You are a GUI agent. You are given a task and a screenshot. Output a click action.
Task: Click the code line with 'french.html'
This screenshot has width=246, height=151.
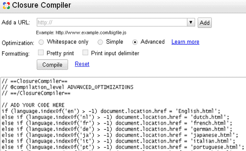point(117,123)
